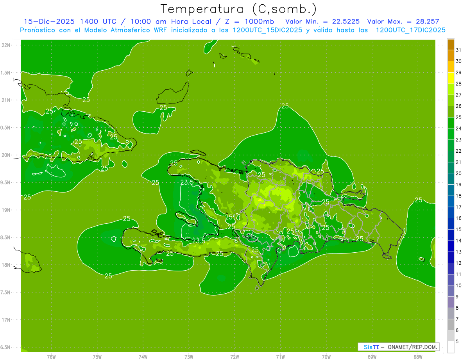Click the '1200UTC_17DIC2025' valid-until time
The width and height of the screenshot is (469, 362).
410,30
